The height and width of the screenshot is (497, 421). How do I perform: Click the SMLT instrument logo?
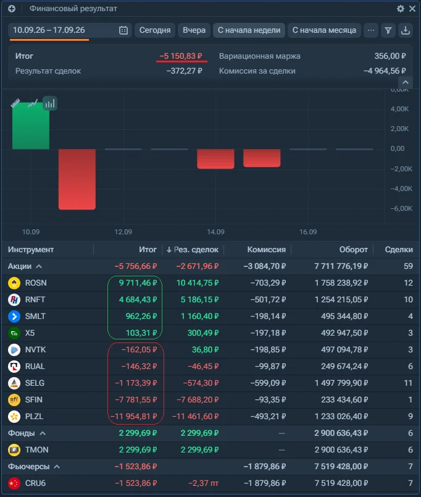click(14, 316)
